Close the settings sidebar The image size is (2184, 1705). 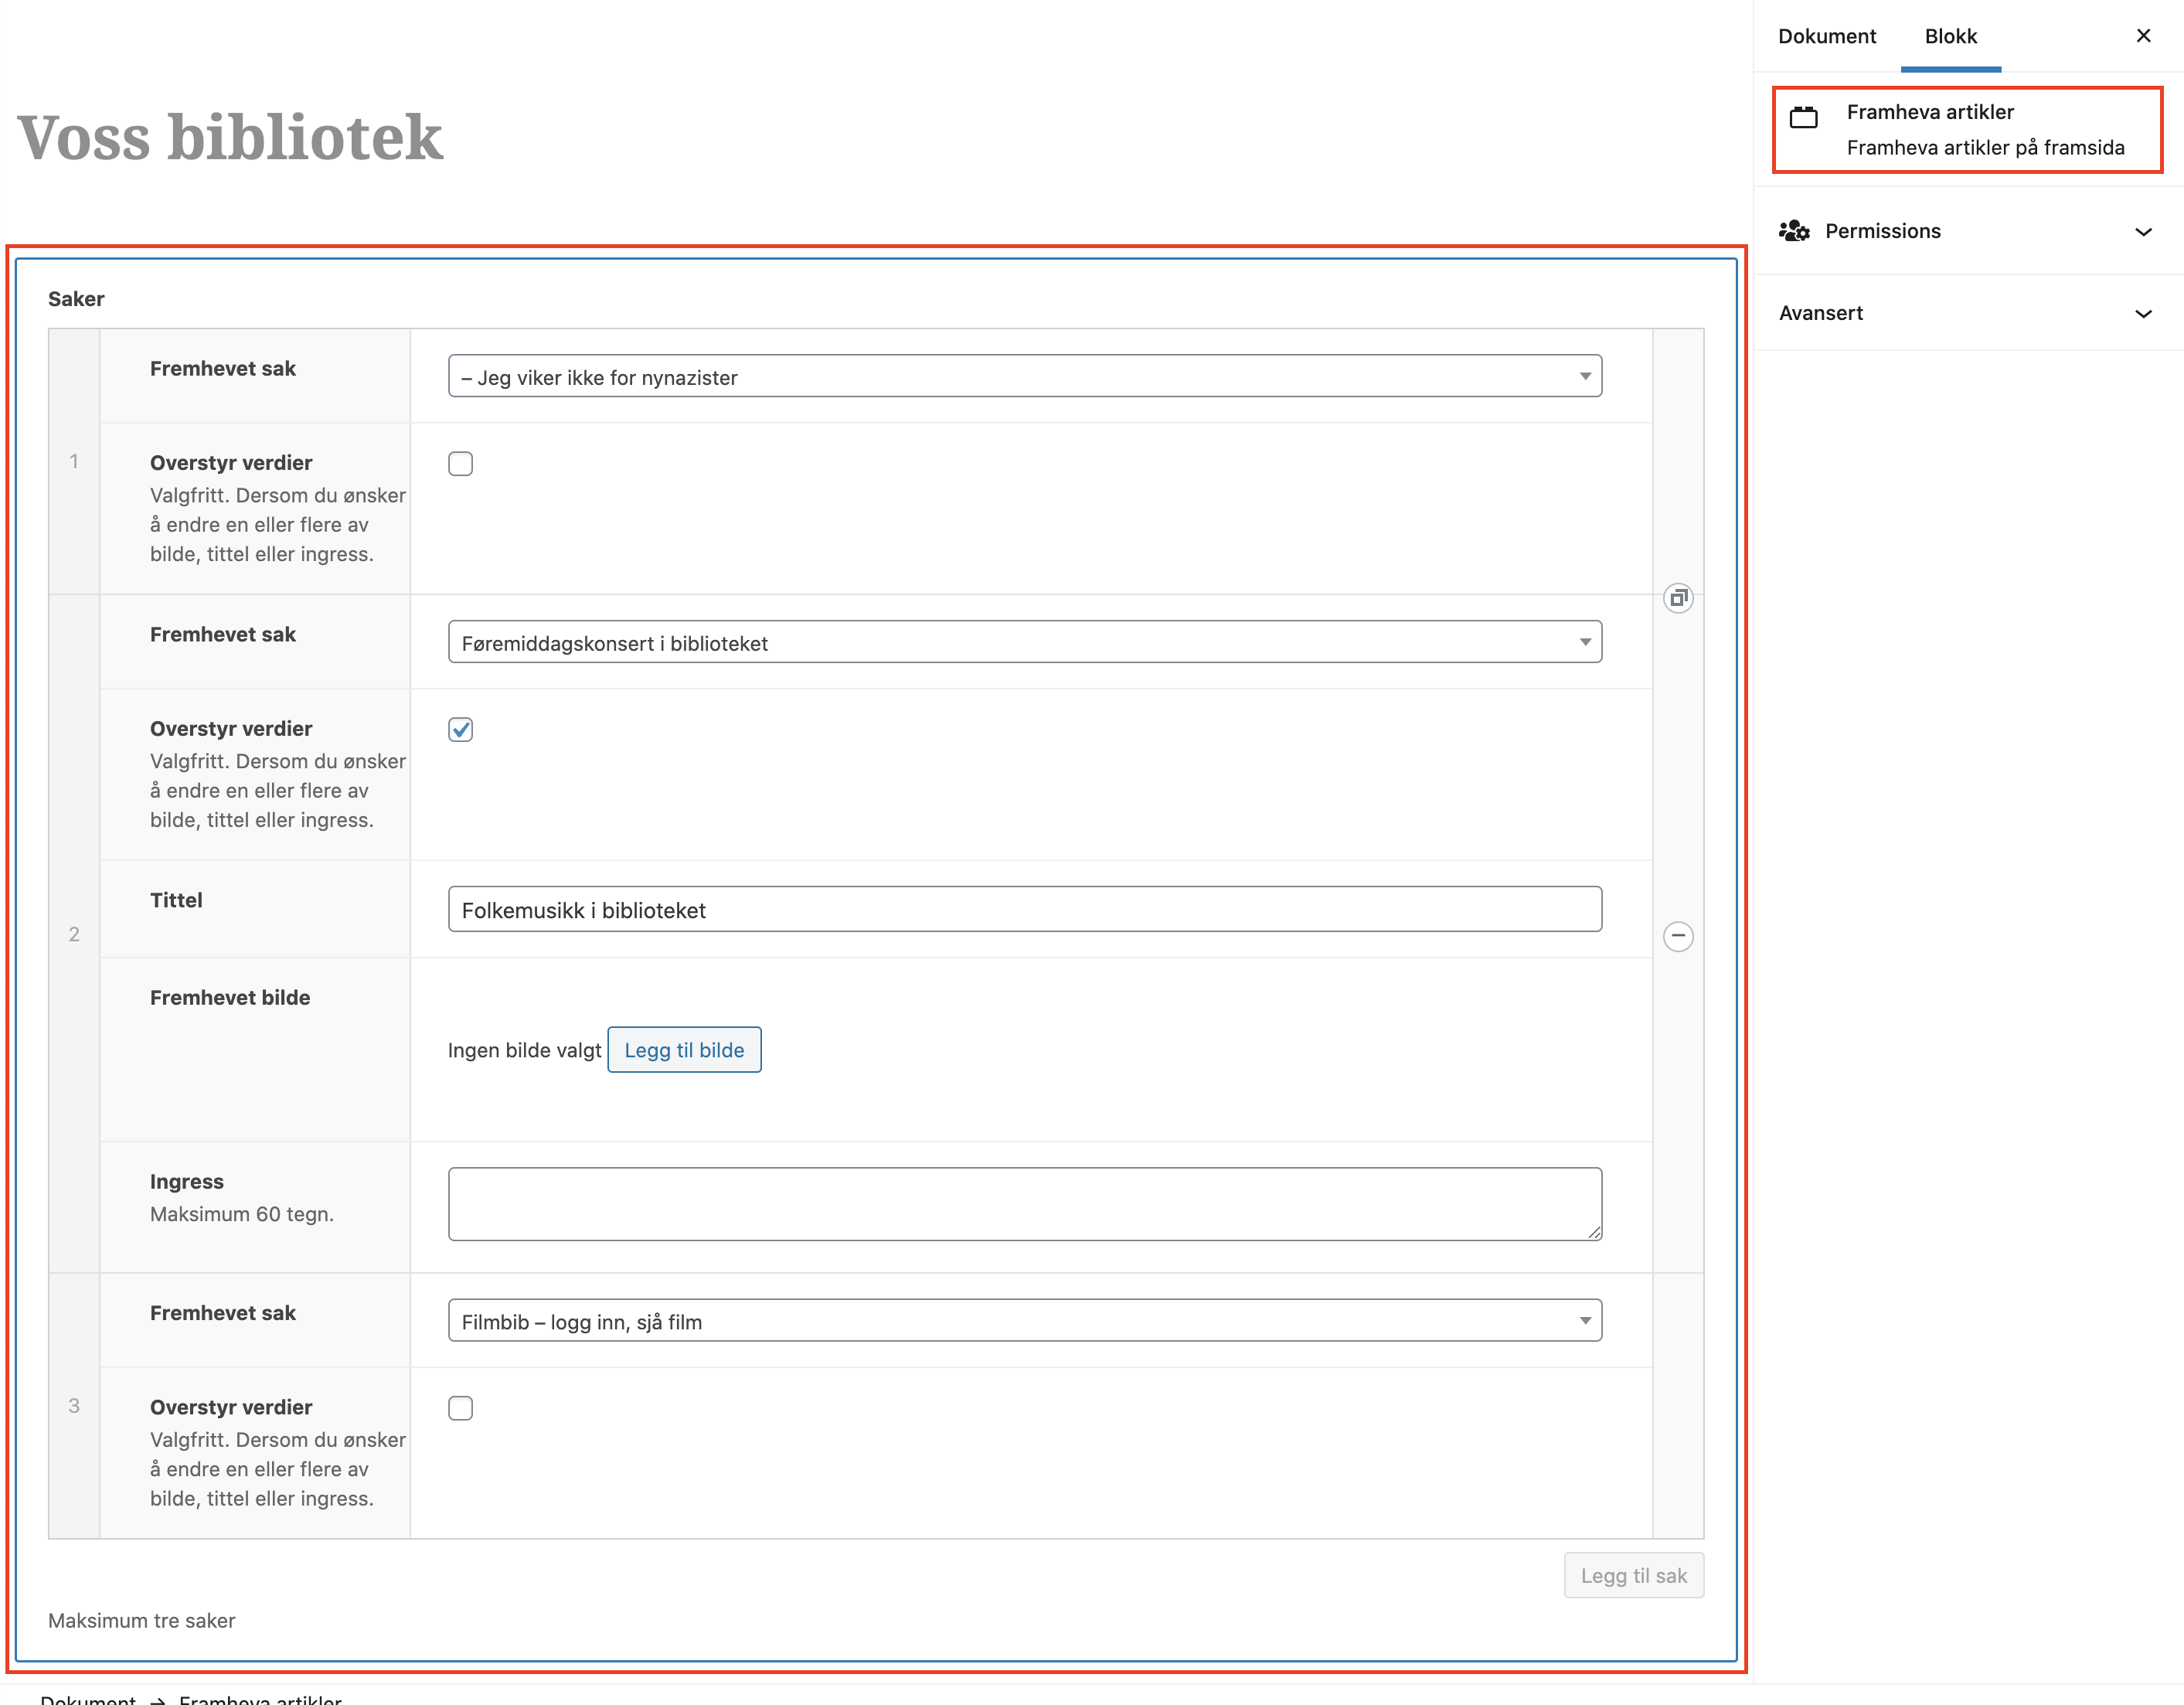[x=2143, y=36]
